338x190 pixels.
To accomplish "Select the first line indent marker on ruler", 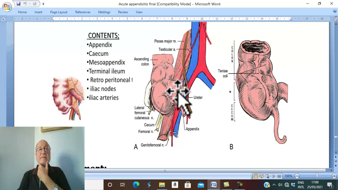I will [x=52, y=18].
